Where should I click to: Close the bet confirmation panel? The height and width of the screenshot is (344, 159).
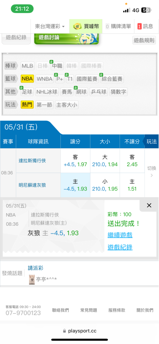pyautogui.click(x=149, y=205)
